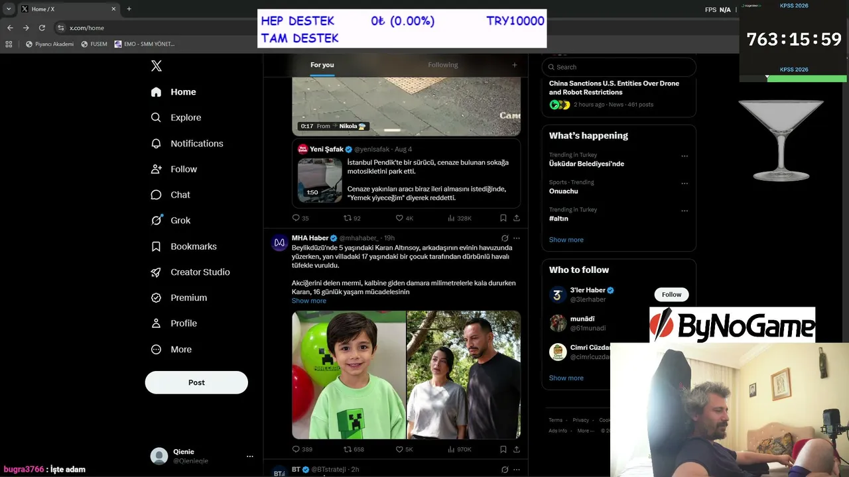Screen dimensions: 849x477
Task: Bookmark the post with 328K views
Action: point(503,218)
